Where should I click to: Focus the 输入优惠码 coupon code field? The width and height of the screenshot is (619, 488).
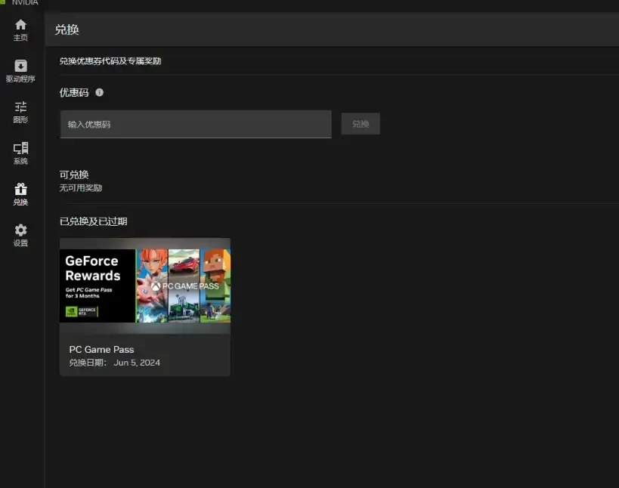[x=196, y=125]
